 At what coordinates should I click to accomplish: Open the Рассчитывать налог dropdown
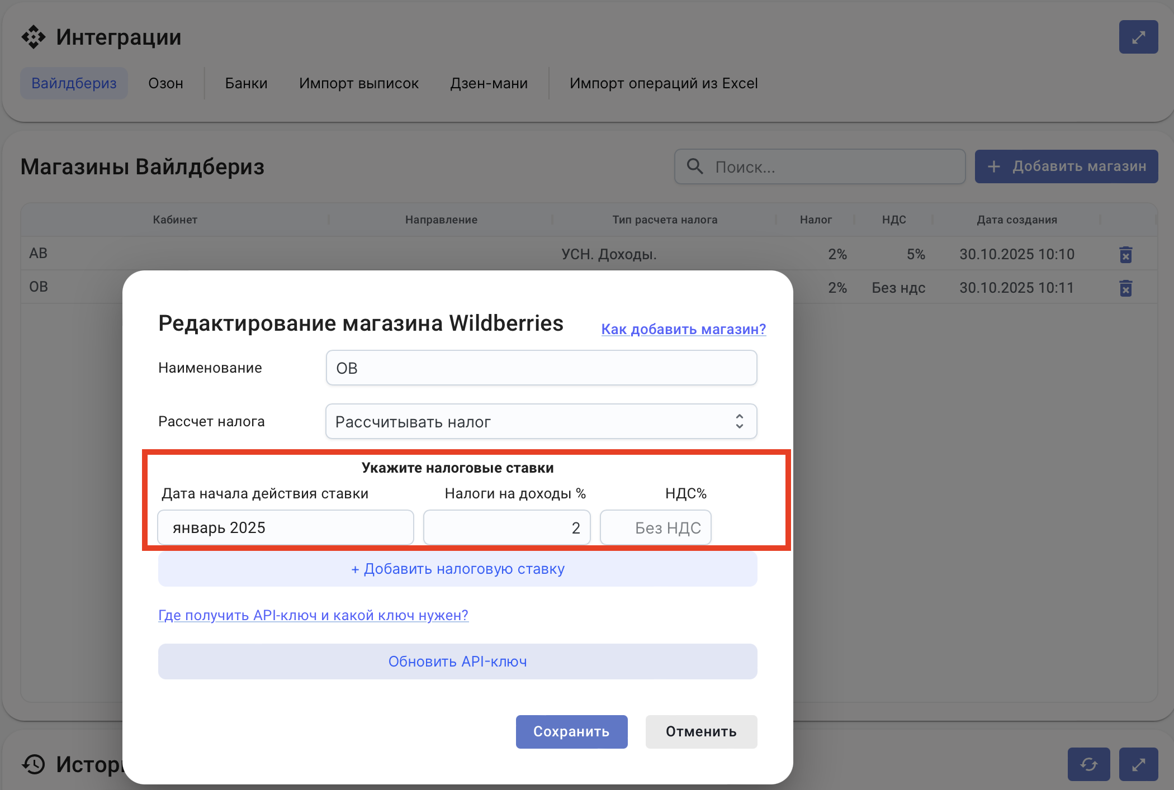tap(541, 422)
